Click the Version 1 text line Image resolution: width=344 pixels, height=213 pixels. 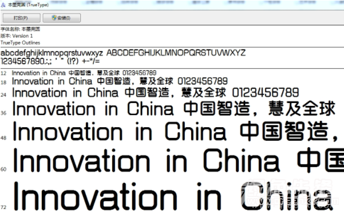17,35
